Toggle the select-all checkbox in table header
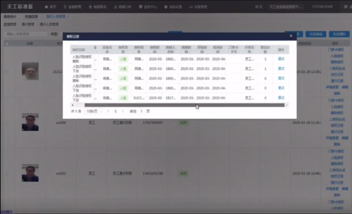Viewport: 352px width, 214px height. pos(7,44)
